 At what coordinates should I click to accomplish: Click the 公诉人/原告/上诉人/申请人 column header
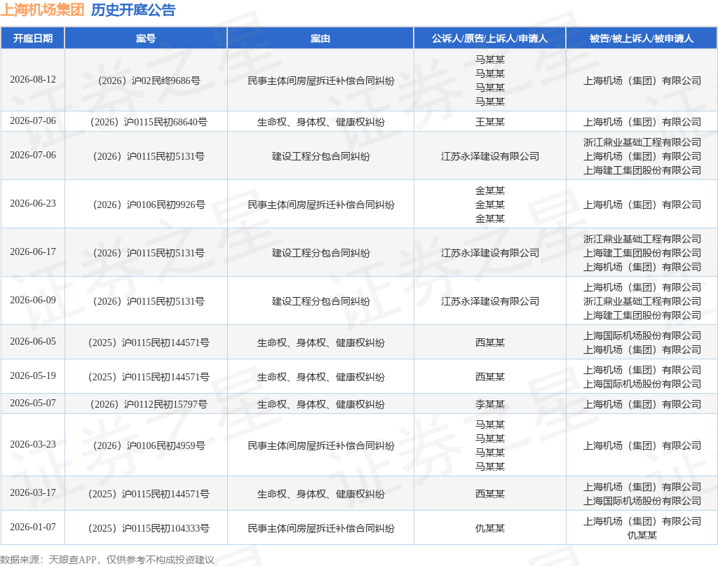tap(489, 39)
